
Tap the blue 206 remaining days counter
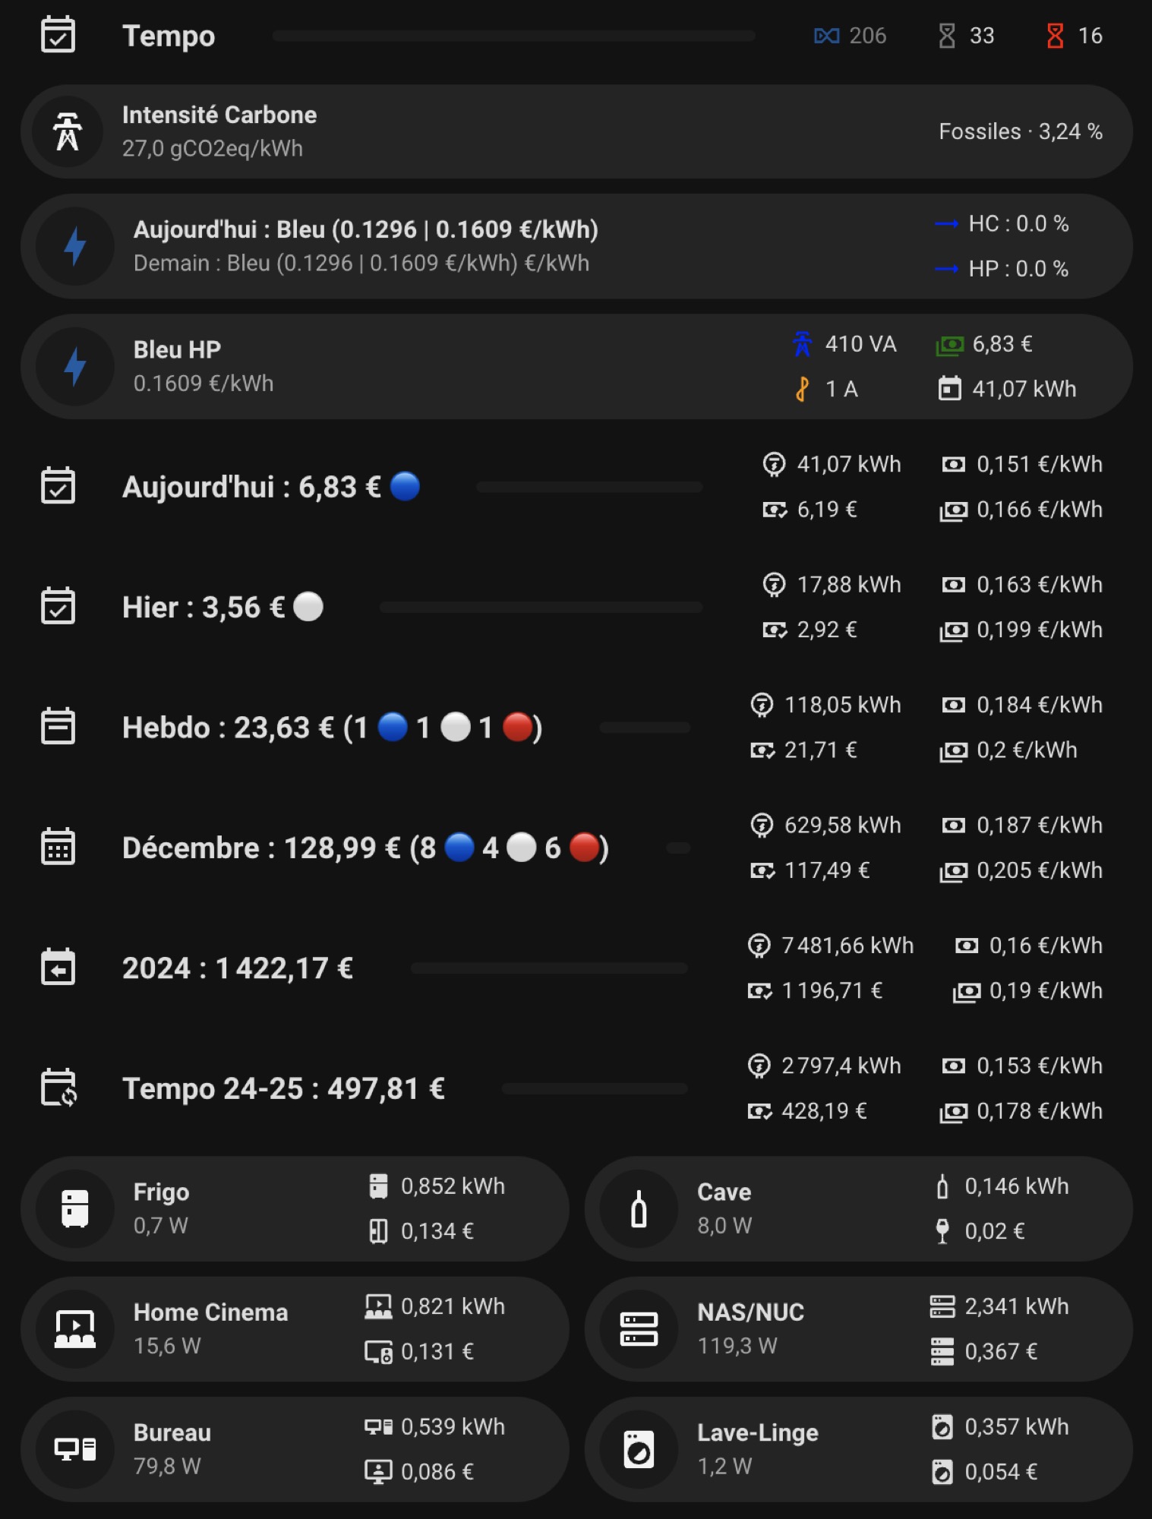point(850,36)
